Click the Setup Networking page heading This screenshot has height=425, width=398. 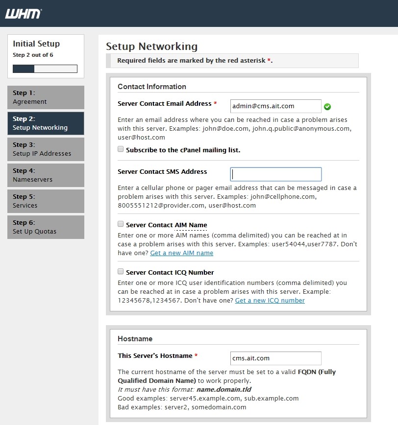coord(151,47)
